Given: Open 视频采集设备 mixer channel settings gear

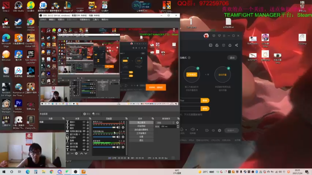Looking at the screenshot, I should (123, 137).
